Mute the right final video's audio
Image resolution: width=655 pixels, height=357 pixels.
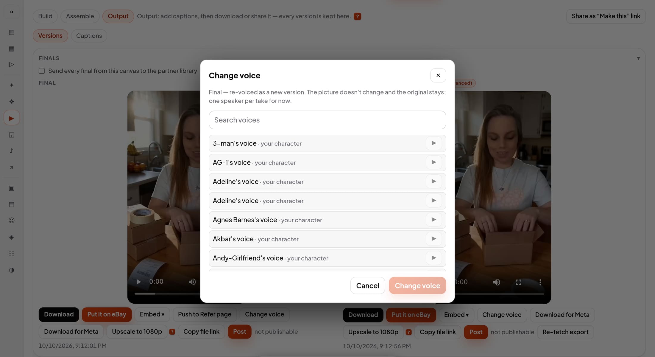point(497,282)
